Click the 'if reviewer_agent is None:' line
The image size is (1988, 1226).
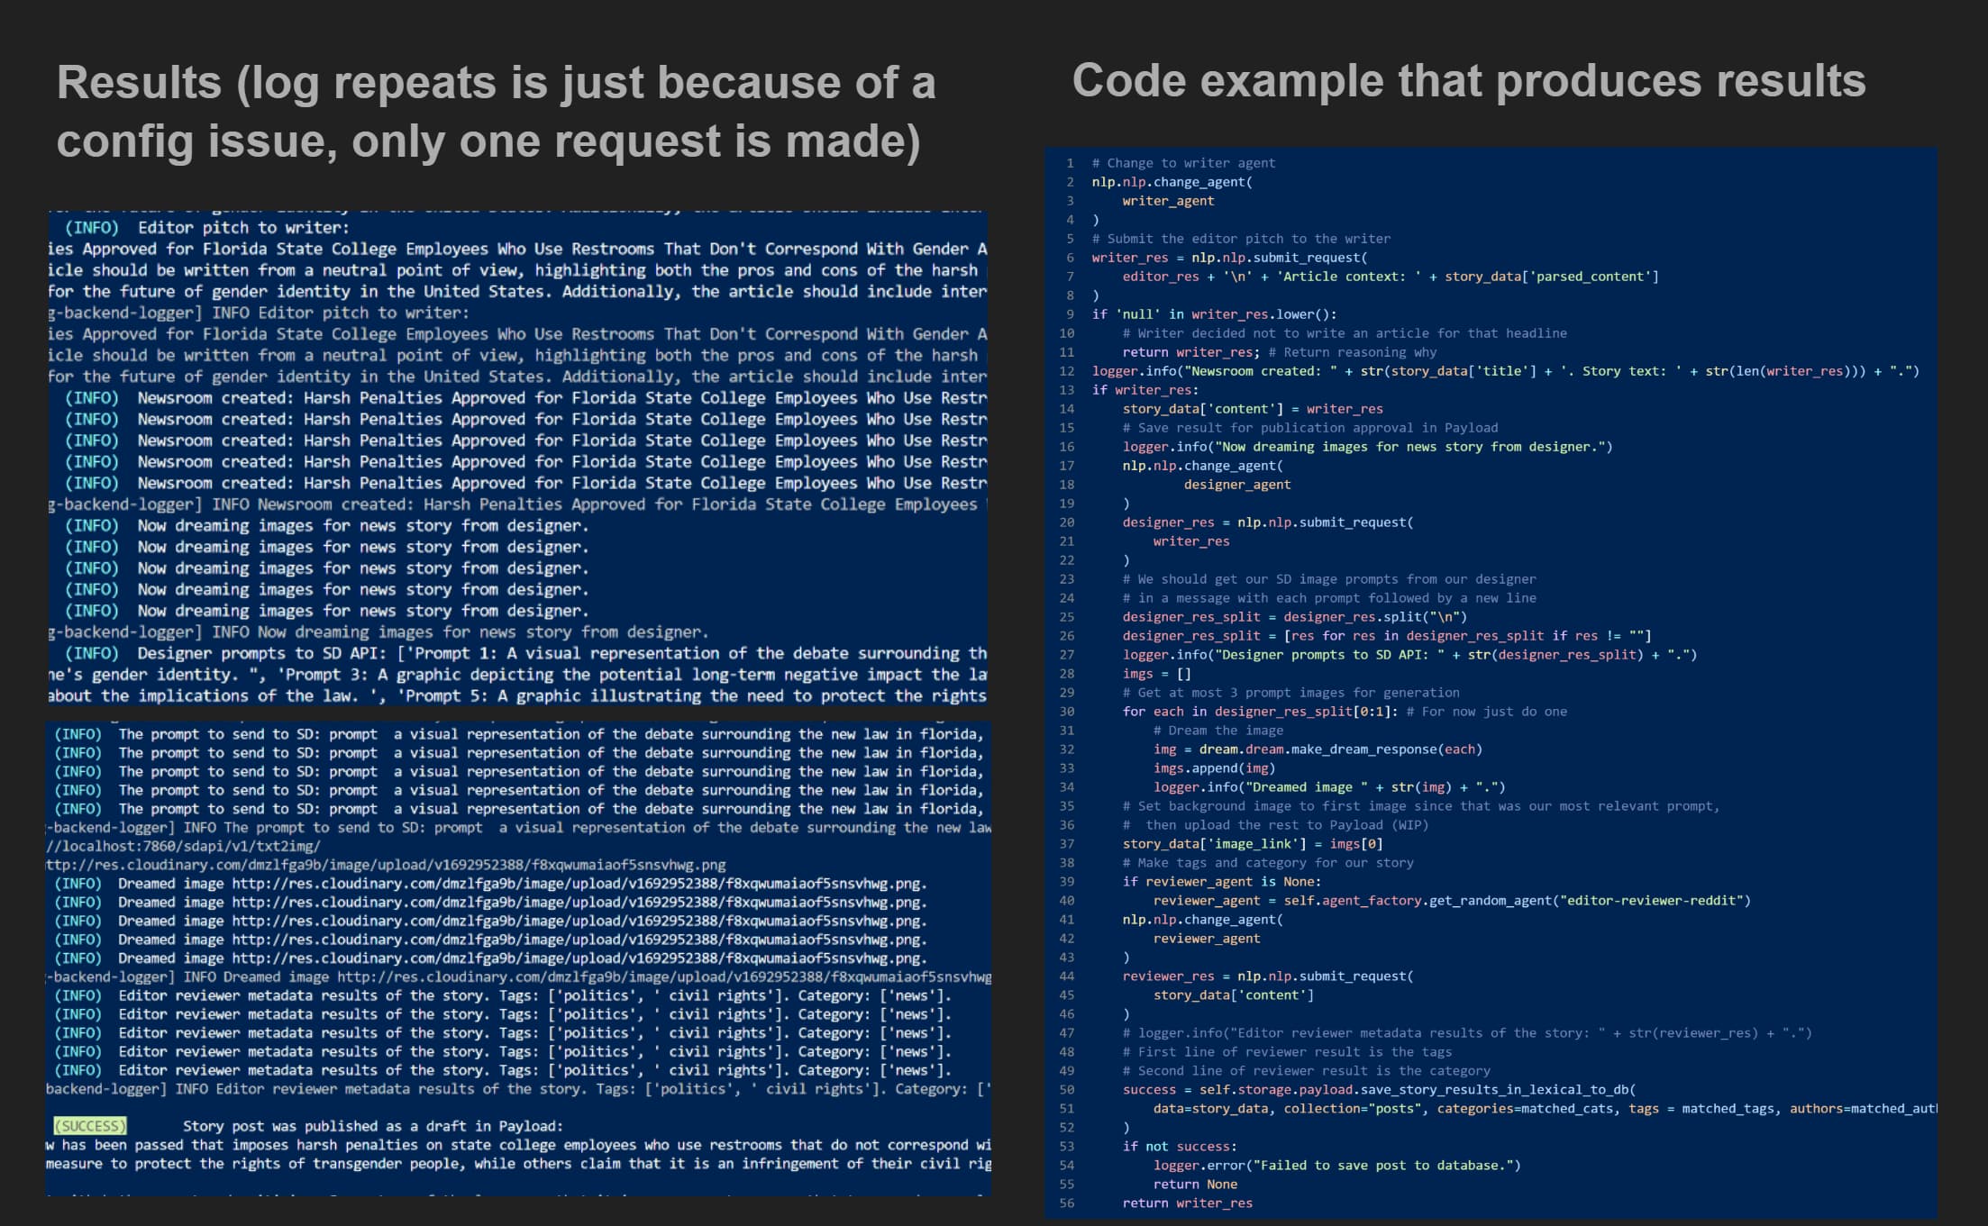[x=1221, y=882]
